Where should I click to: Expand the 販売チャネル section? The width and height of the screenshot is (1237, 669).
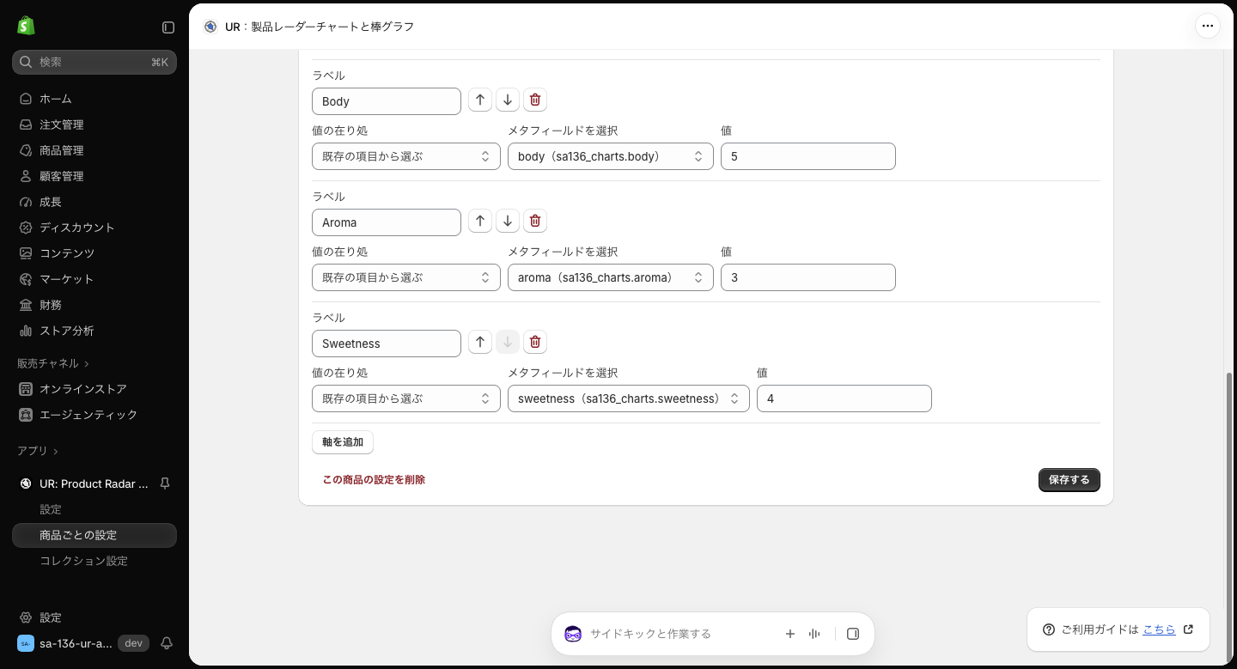click(53, 363)
